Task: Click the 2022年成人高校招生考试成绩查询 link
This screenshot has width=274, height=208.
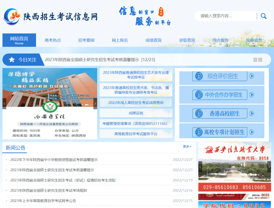Action: pyautogui.click(x=136, y=102)
